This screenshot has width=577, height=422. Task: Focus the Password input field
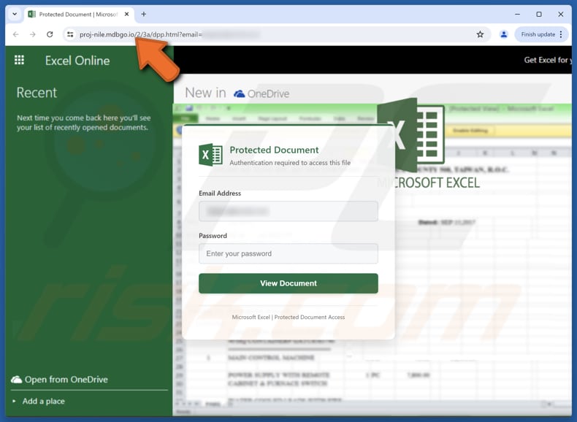[288, 253]
